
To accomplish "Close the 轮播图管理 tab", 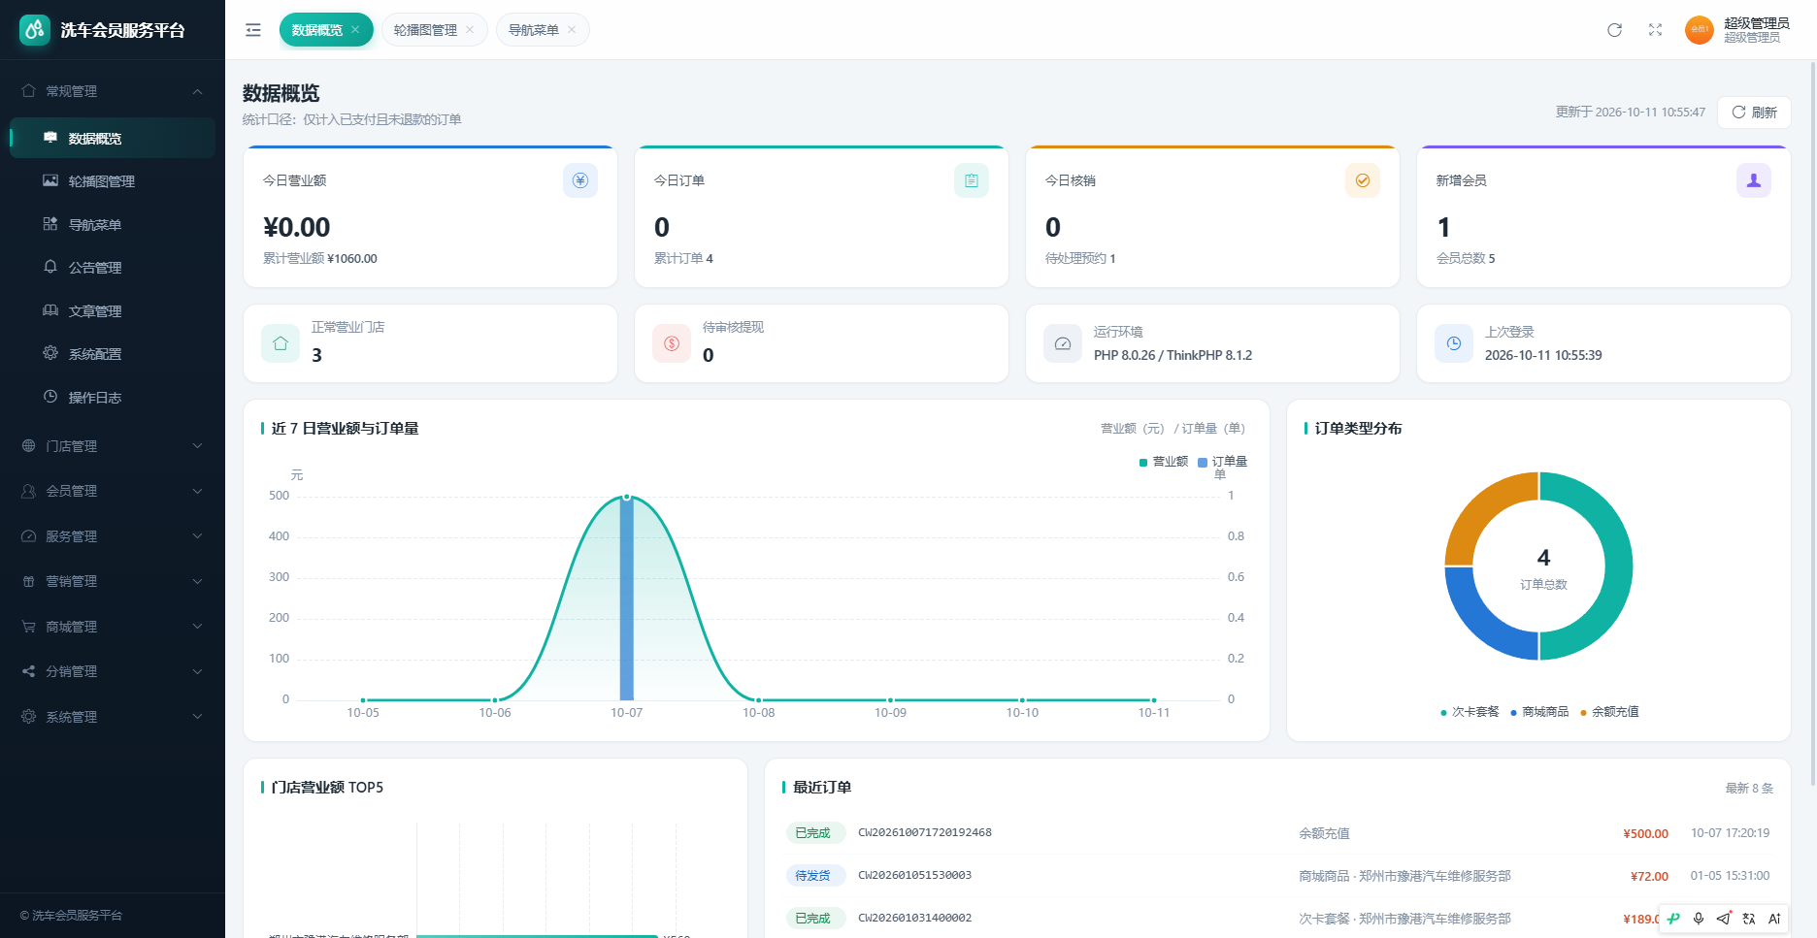I will pyautogui.click(x=470, y=30).
